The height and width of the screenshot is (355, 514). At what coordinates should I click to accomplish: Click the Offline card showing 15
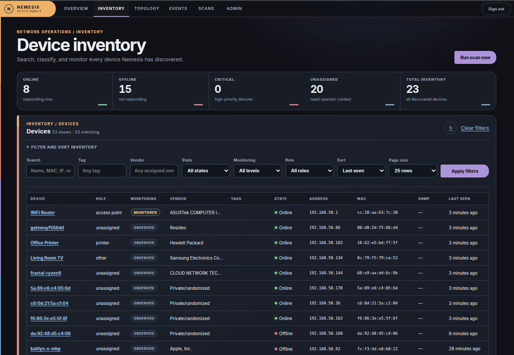point(161,91)
